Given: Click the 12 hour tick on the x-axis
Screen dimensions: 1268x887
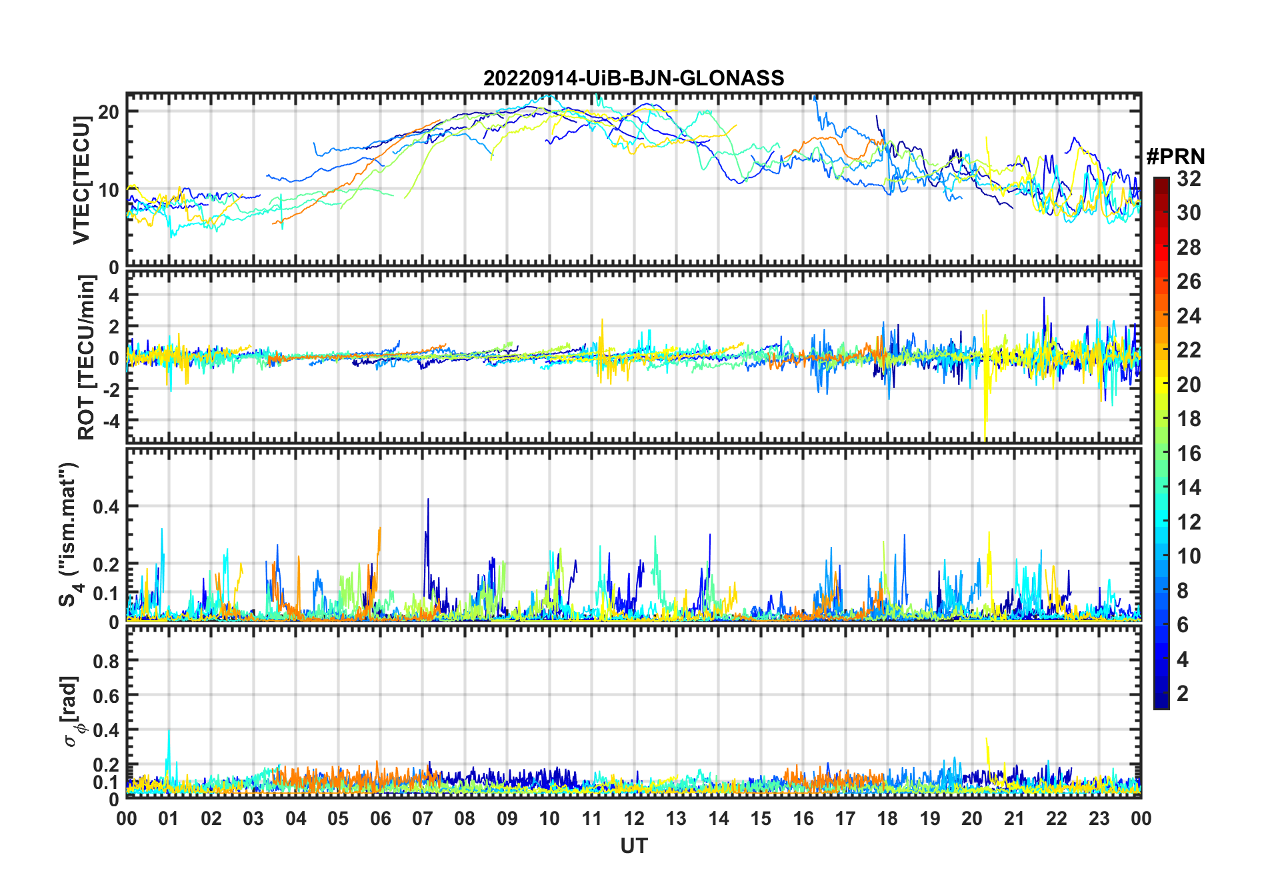Looking at the screenshot, I should pos(633,818).
